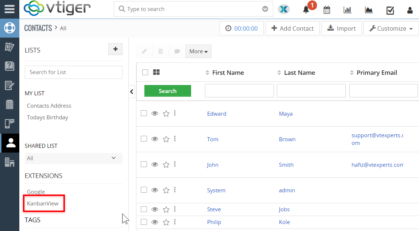The height and width of the screenshot is (231, 419).
Task: Select checkbox for System admin row
Action: (x=144, y=190)
